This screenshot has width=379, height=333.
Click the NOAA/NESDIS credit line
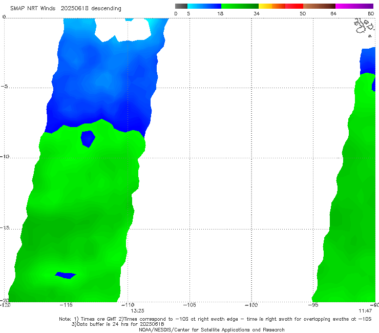click(212, 329)
